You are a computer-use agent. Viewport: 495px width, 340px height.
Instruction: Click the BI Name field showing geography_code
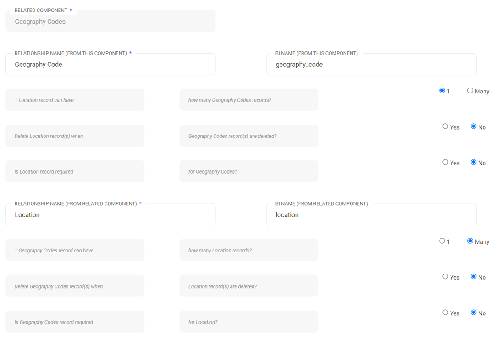(x=371, y=64)
